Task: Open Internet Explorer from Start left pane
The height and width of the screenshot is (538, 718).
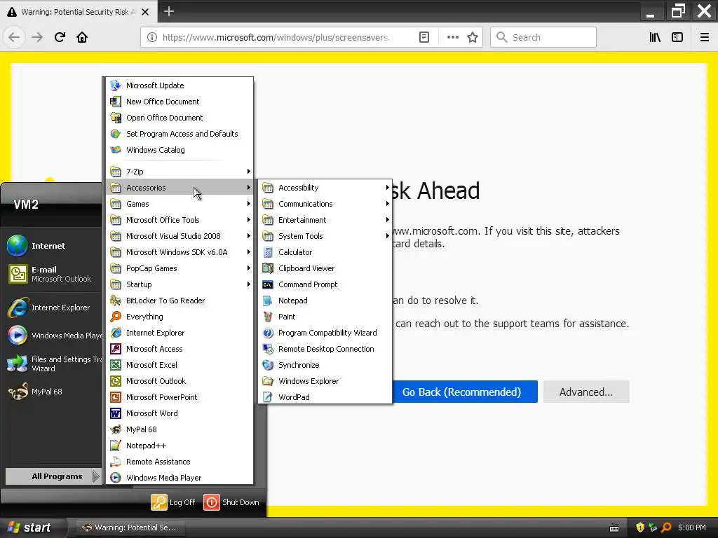Action: point(53,308)
